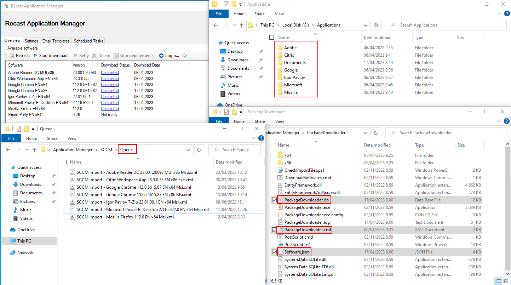The height and width of the screenshot is (285, 511).
Task: Open File menu in Applications window
Action: [219, 14]
